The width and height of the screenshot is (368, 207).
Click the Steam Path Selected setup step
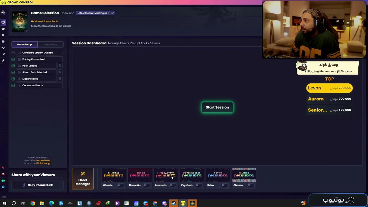pos(36,72)
